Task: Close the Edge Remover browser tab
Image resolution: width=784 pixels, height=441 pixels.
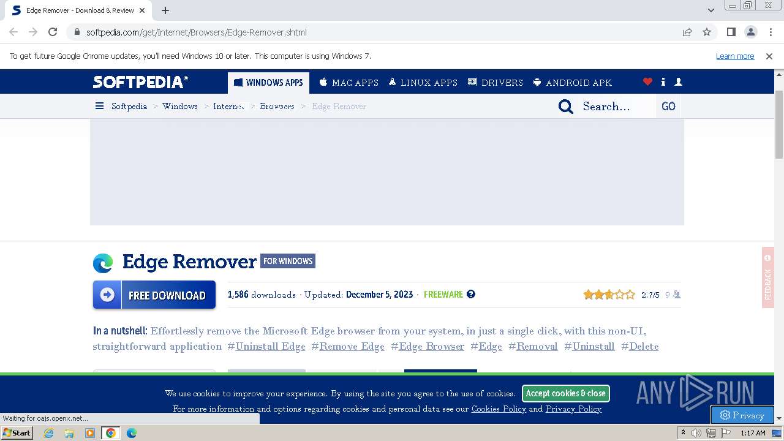Action: pos(142,10)
